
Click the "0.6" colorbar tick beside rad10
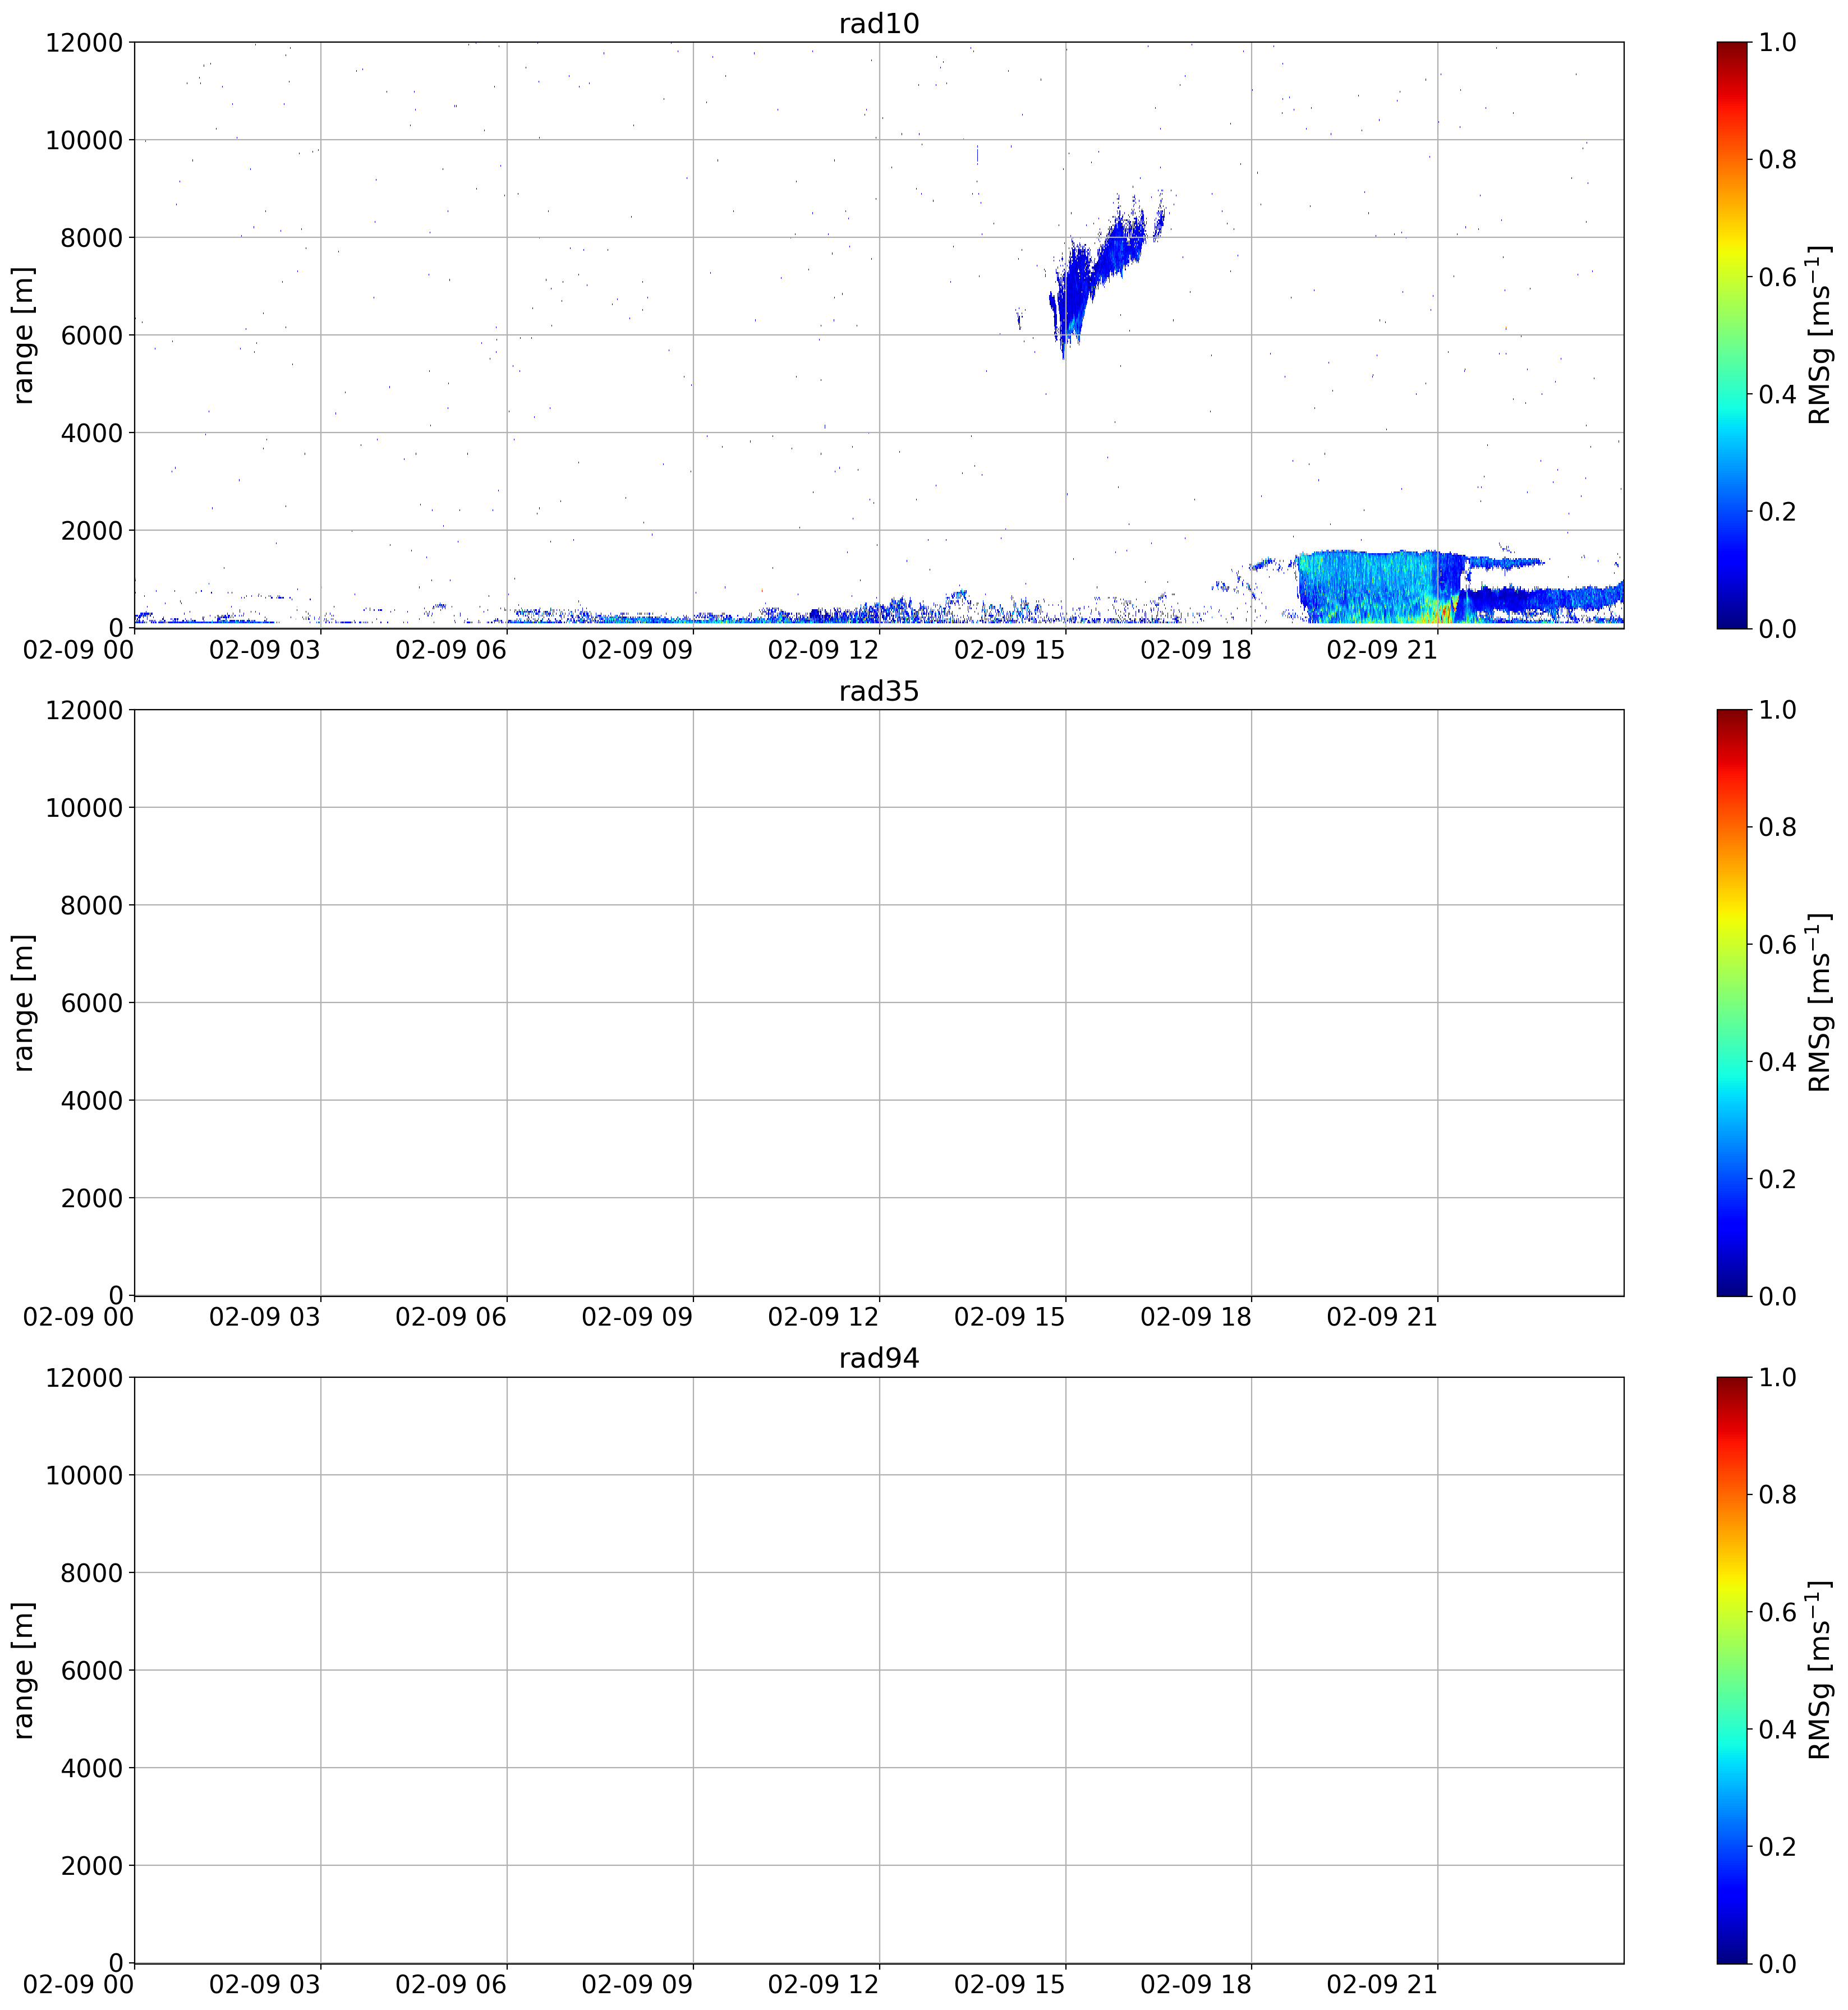click(x=1778, y=277)
